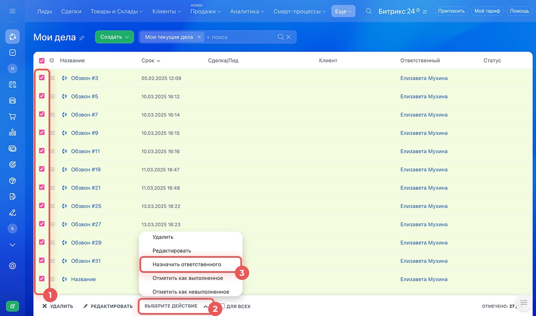Open the box cube sidebar icon
The image size is (536, 316).
coord(13,181)
